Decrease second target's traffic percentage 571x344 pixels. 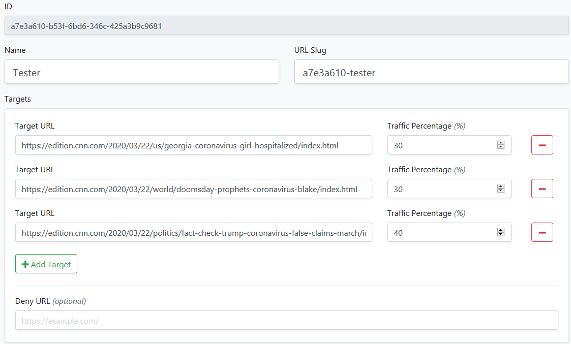[x=500, y=191]
